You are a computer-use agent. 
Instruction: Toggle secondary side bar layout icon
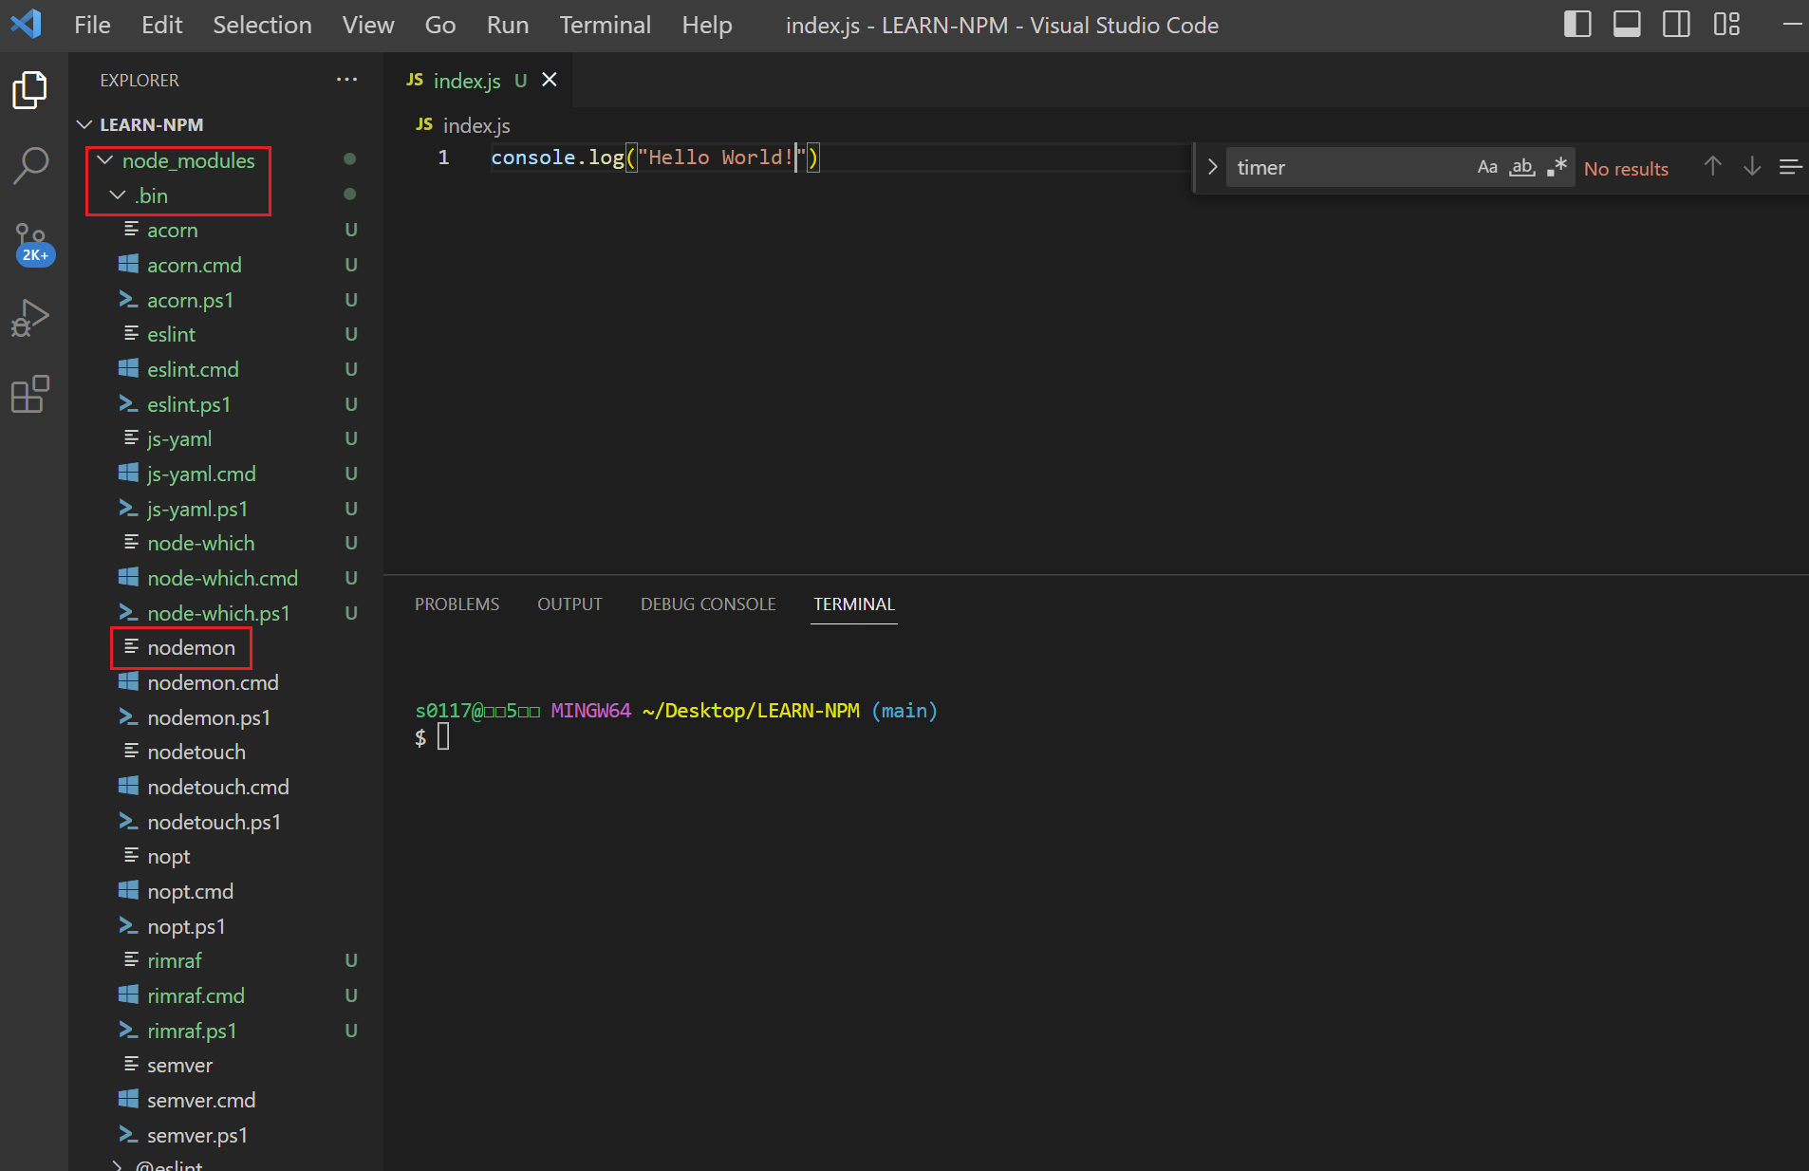[1677, 25]
